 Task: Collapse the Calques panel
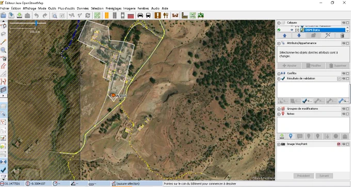click(x=279, y=23)
